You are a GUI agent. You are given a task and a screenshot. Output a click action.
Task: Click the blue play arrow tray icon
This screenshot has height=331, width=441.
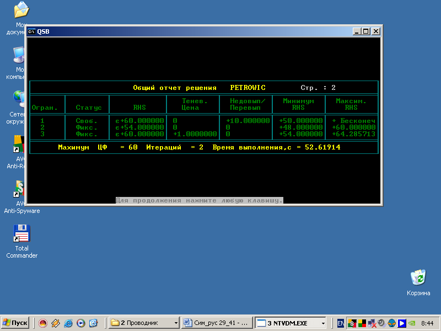[401, 323]
